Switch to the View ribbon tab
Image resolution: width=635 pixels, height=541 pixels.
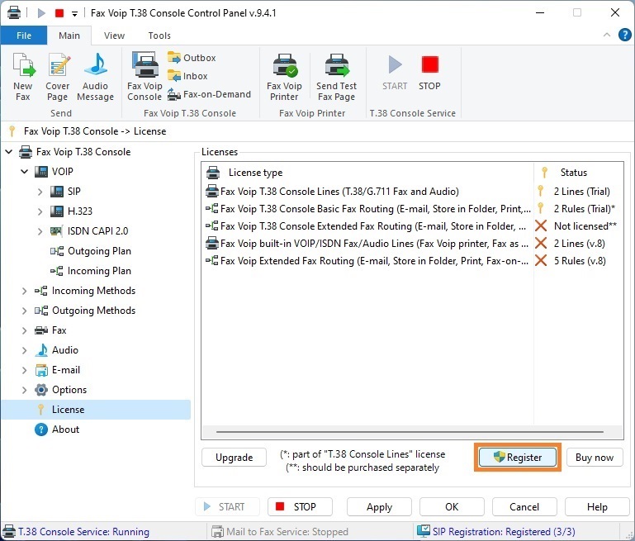pos(114,36)
